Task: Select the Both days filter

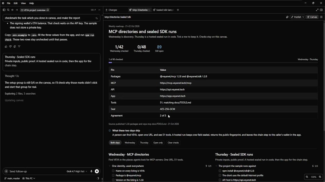Action: click(x=115, y=143)
